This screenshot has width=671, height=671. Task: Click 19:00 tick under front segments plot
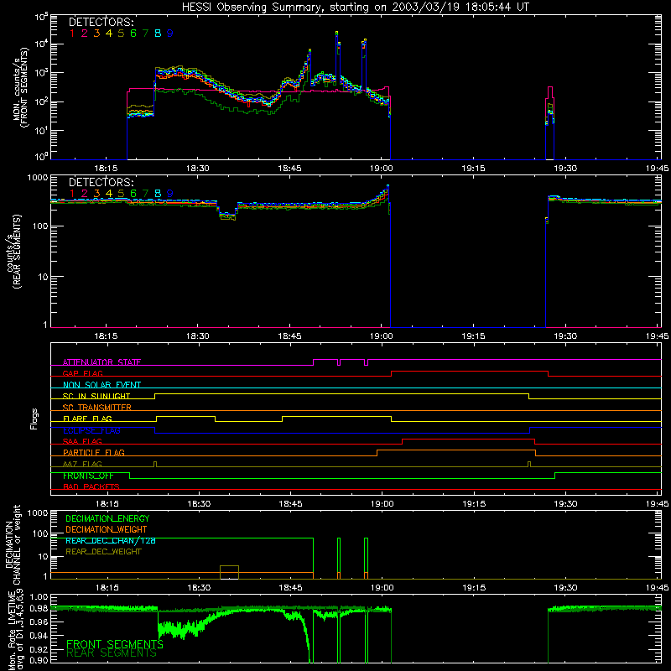coord(382,169)
